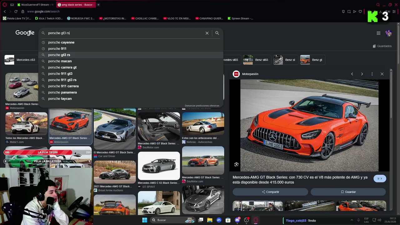The height and width of the screenshot is (225, 400).
Task: Go back with the browser back arrow
Action: point(5,12)
